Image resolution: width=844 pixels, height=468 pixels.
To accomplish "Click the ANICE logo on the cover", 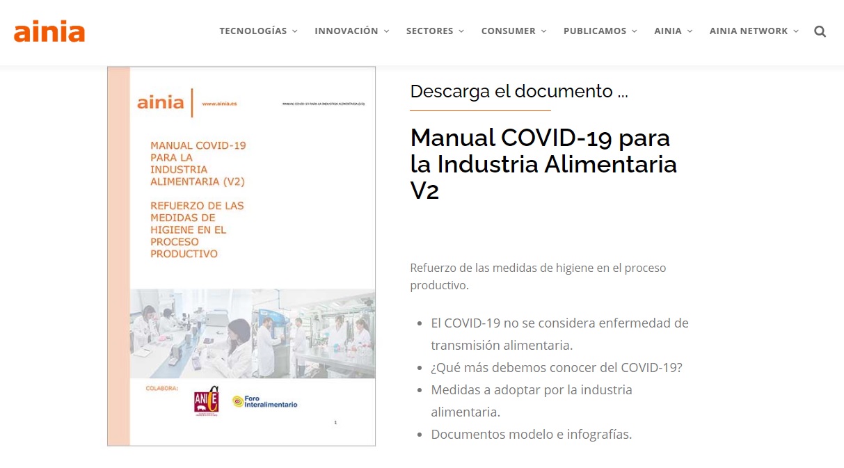I will pyautogui.click(x=206, y=401).
